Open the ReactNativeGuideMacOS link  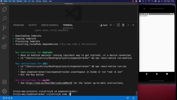(49, 83)
